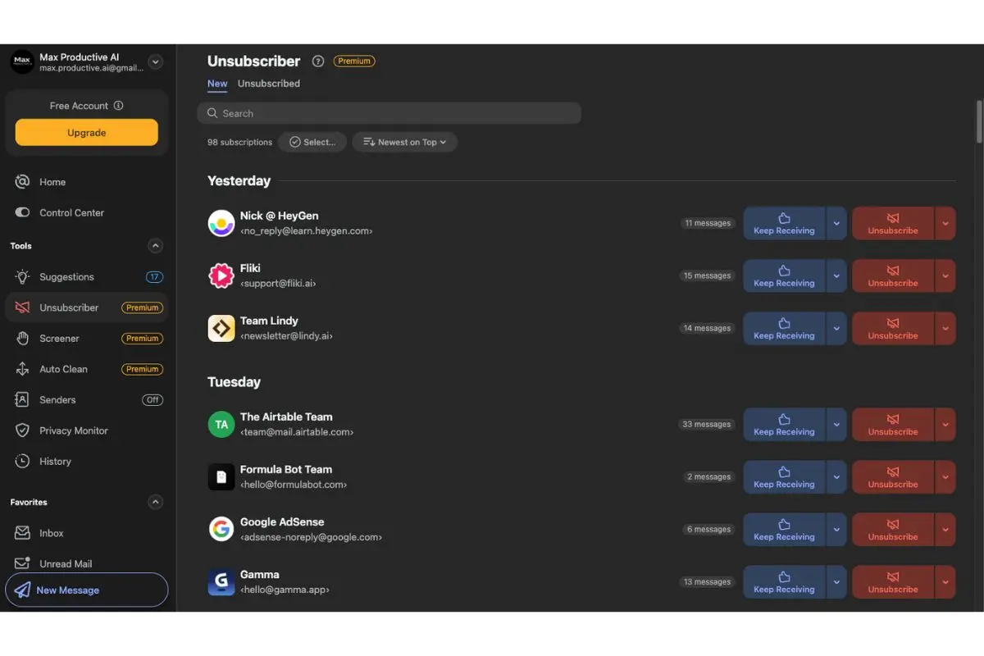The image size is (984, 656).
Task: Click the Fliki sender logo
Action: [x=221, y=276]
